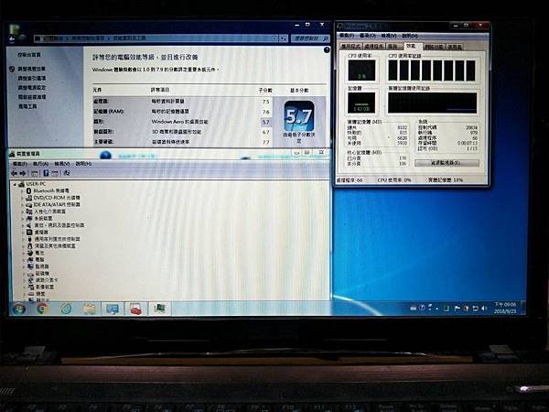This screenshot has width=549, height=412.
Task: Open Windows Start orb
Action: click(x=19, y=309)
